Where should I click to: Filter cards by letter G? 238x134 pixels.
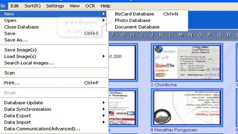click(123, 35)
